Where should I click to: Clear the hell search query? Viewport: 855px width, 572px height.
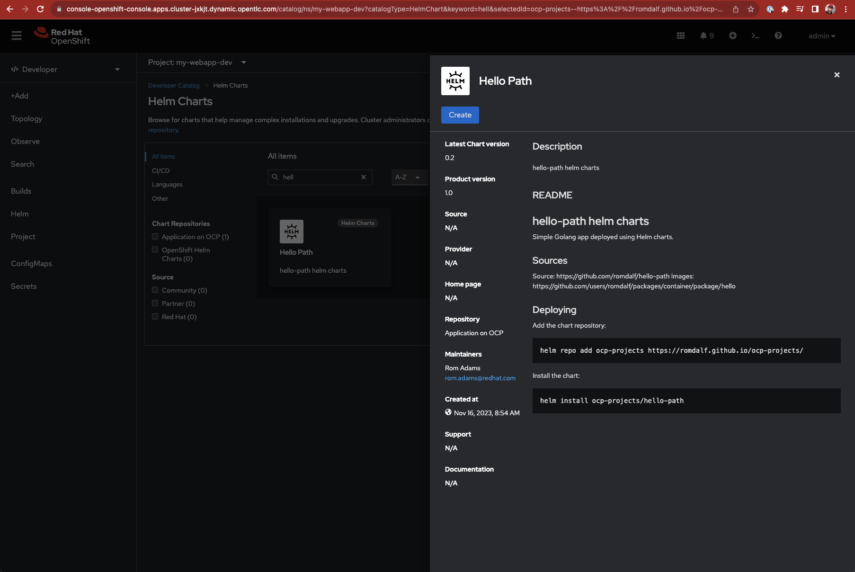pos(364,177)
